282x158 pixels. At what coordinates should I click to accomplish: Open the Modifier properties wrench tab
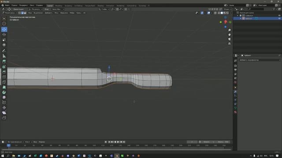coord(235,92)
